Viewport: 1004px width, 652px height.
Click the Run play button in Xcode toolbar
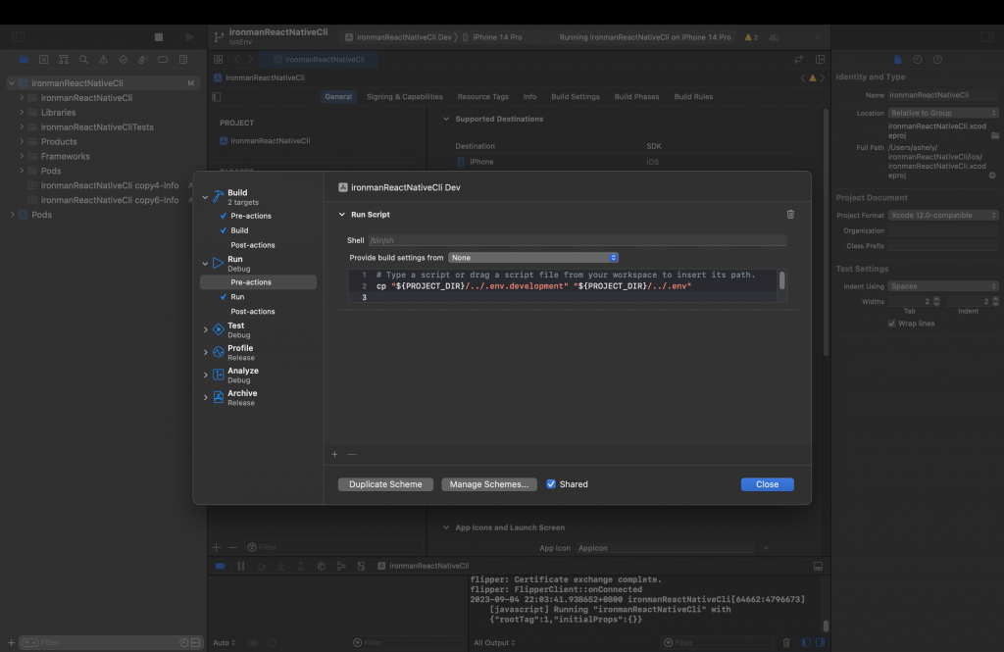point(189,37)
